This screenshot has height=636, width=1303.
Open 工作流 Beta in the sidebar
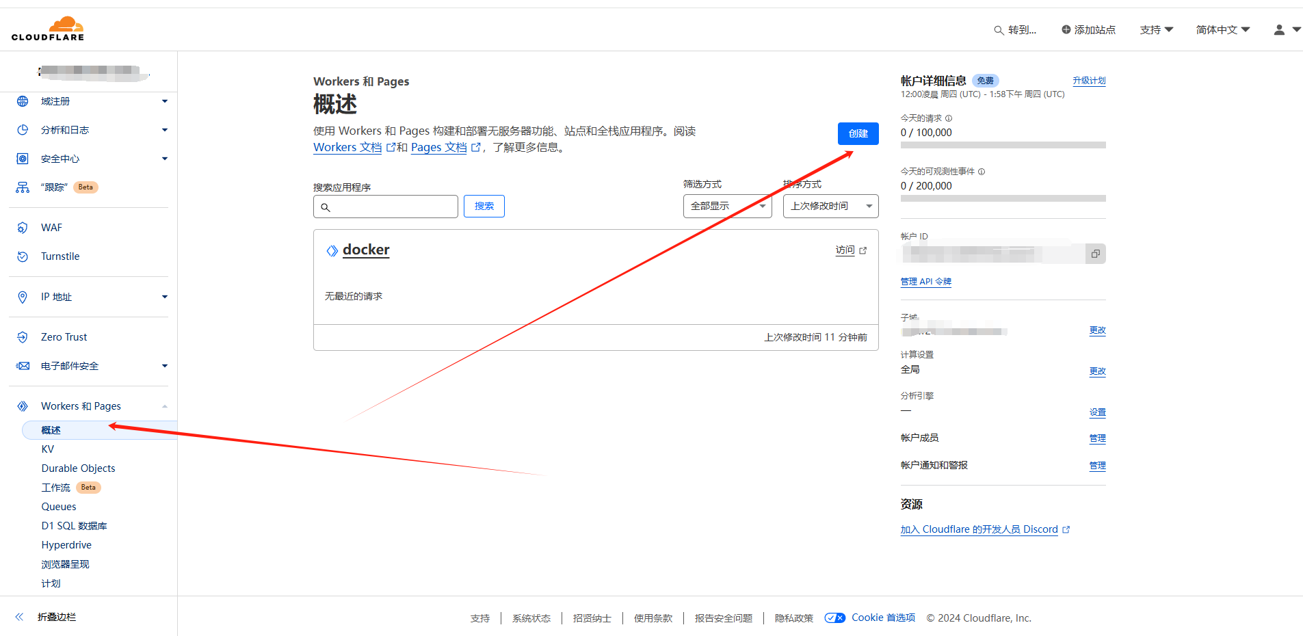(71, 488)
